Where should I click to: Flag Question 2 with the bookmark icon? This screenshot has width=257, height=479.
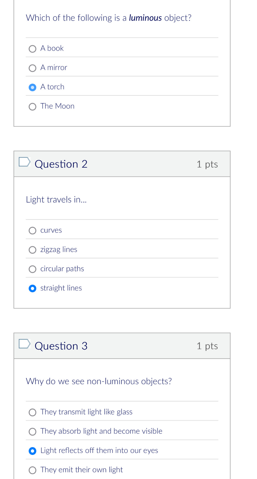(24, 162)
